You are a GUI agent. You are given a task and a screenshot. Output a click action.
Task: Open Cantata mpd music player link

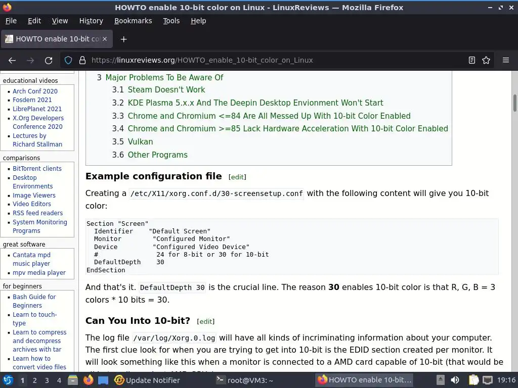pyautogui.click(x=31, y=259)
